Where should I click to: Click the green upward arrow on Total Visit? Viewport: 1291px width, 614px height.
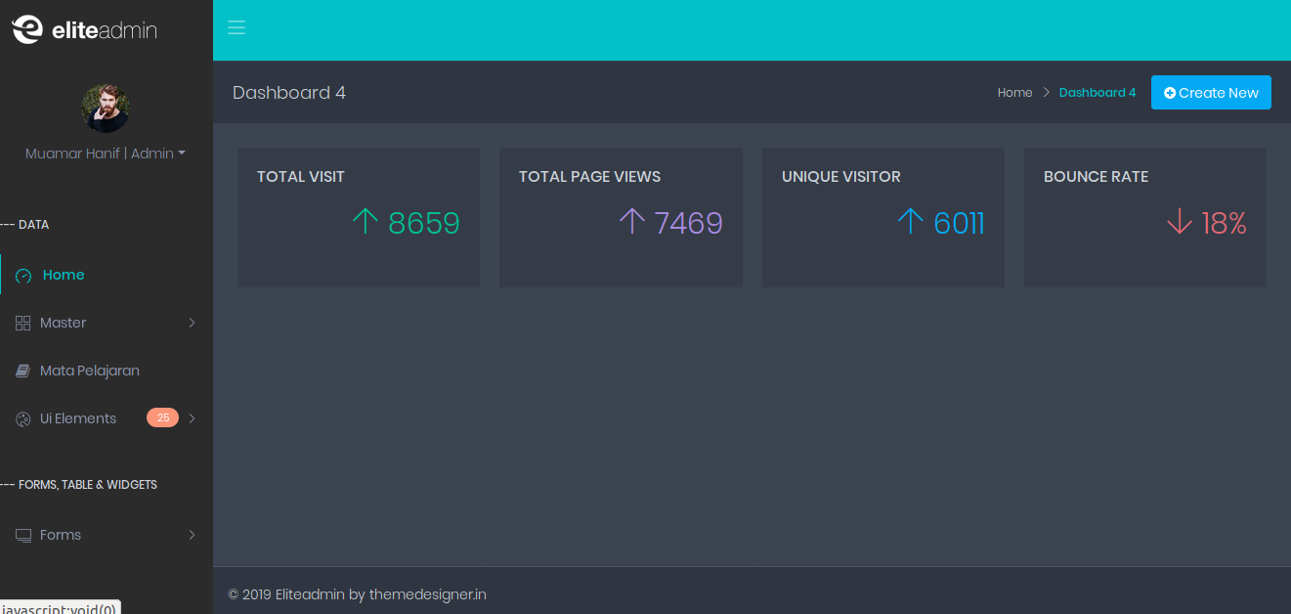(x=366, y=221)
